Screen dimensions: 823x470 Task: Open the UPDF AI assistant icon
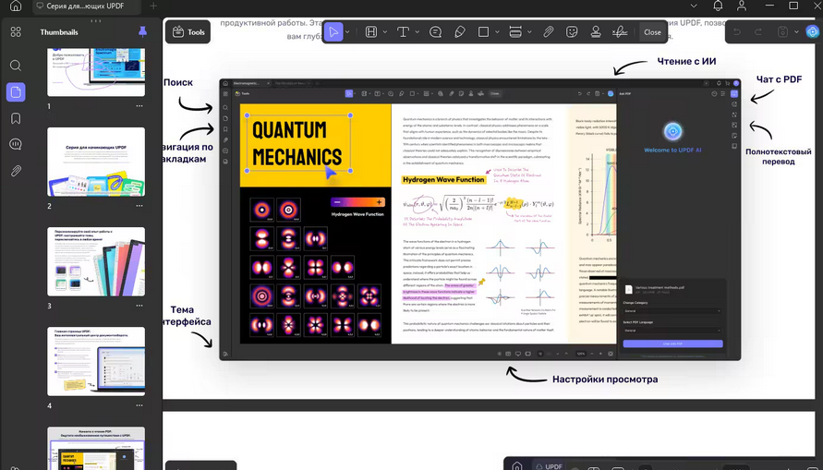point(810,31)
